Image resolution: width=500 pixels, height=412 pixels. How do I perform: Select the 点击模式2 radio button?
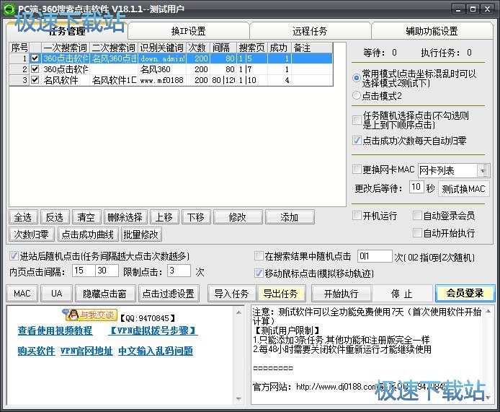(x=357, y=95)
